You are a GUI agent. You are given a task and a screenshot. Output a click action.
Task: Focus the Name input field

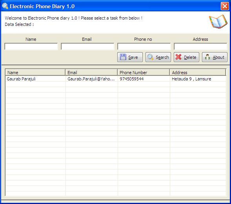[x=31, y=46]
